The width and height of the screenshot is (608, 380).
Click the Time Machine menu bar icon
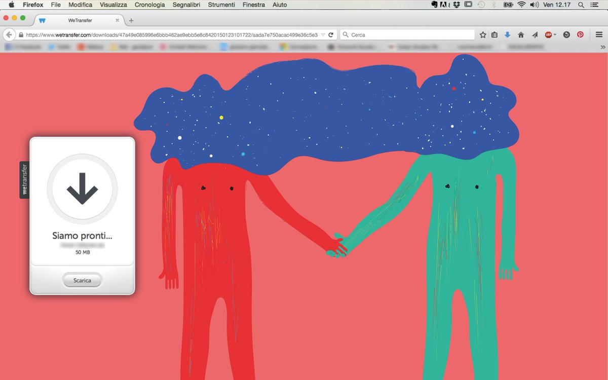click(481, 5)
